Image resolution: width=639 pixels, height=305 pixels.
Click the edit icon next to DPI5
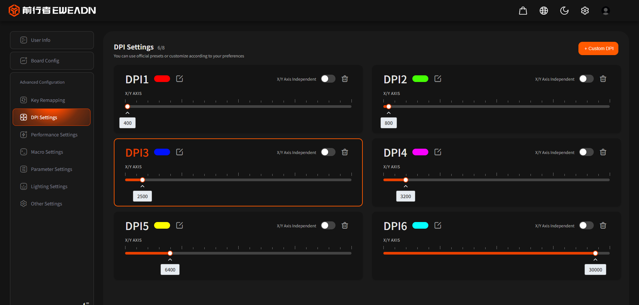[179, 225]
